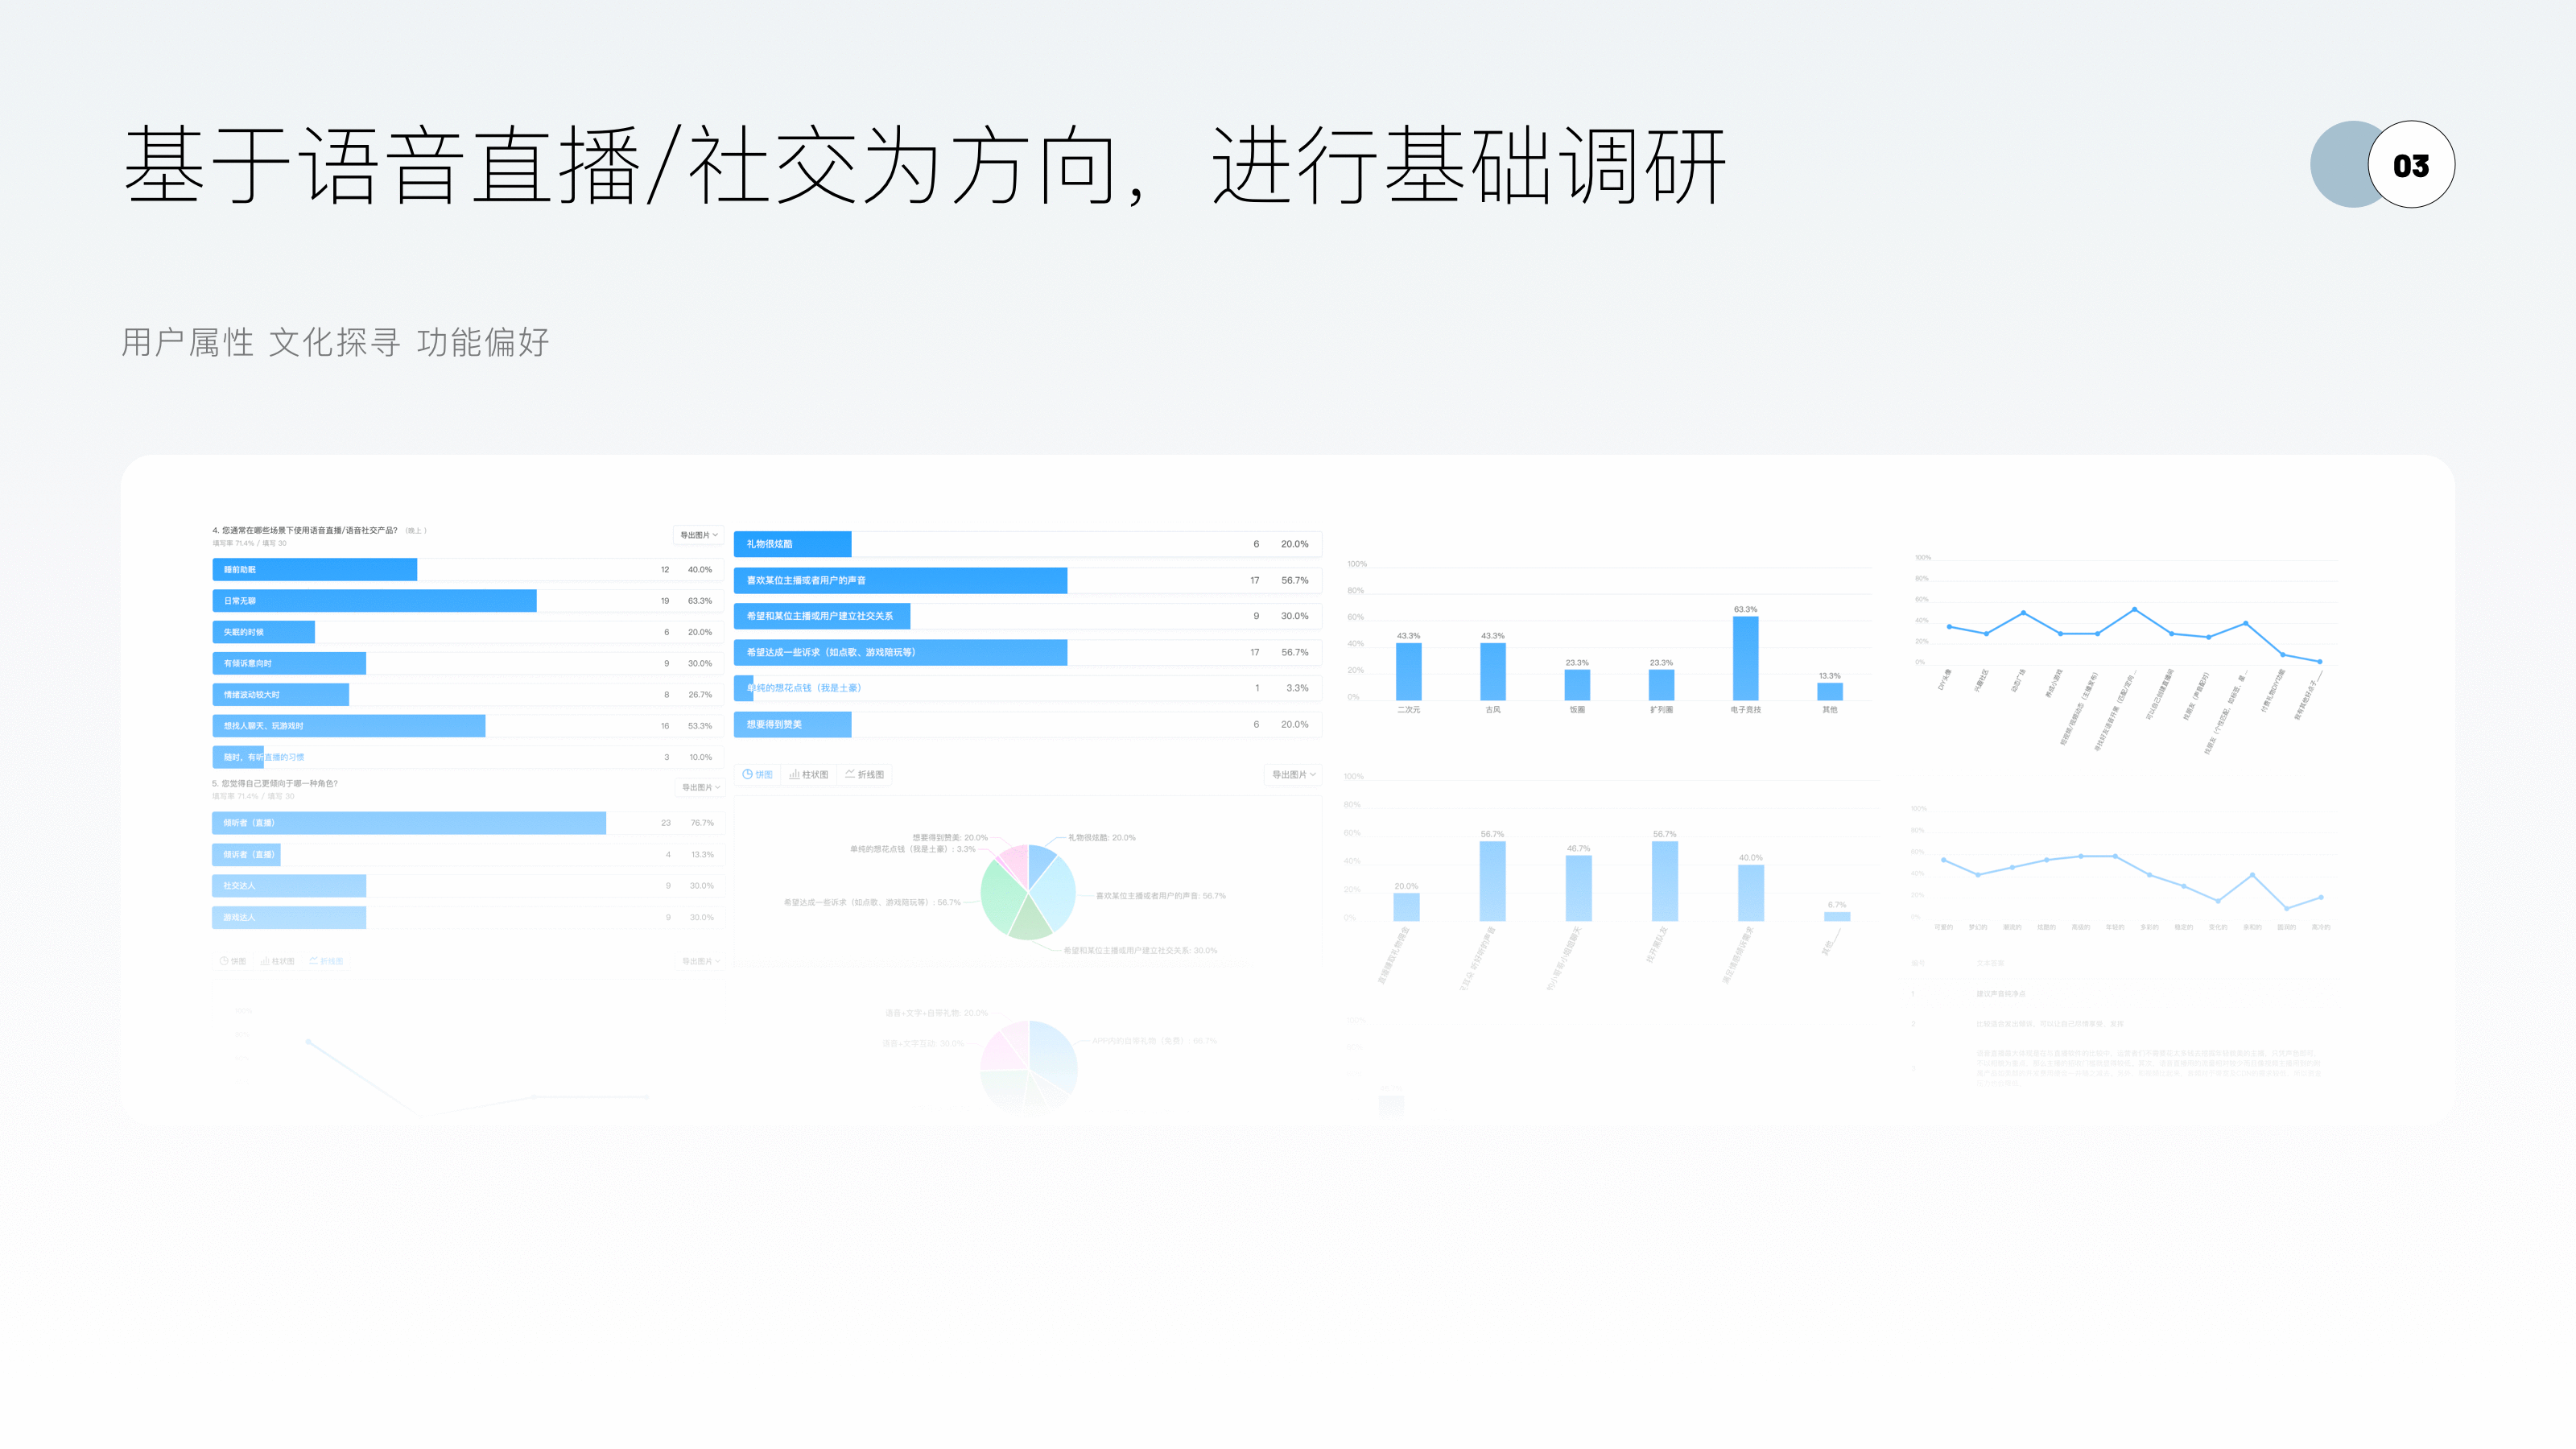The width and height of the screenshot is (2576, 1449).
Task: Open the 导出图片 dropdown for question 5
Action: point(700,788)
